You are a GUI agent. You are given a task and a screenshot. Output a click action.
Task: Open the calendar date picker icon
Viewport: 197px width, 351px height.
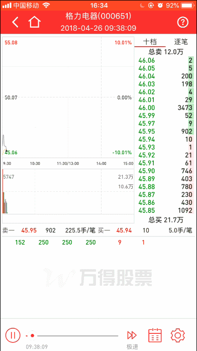coord(155,335)
